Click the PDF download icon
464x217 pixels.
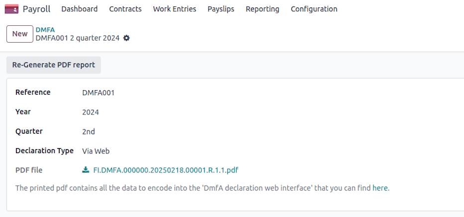[x=86, y=170]
